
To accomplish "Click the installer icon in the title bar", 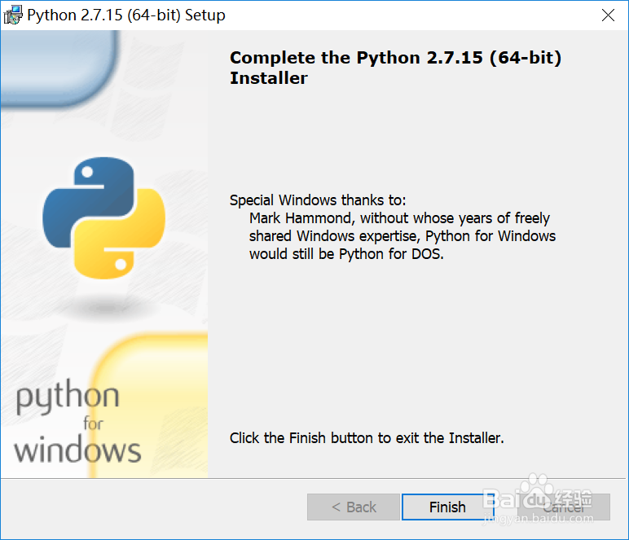I will (13, 15).
